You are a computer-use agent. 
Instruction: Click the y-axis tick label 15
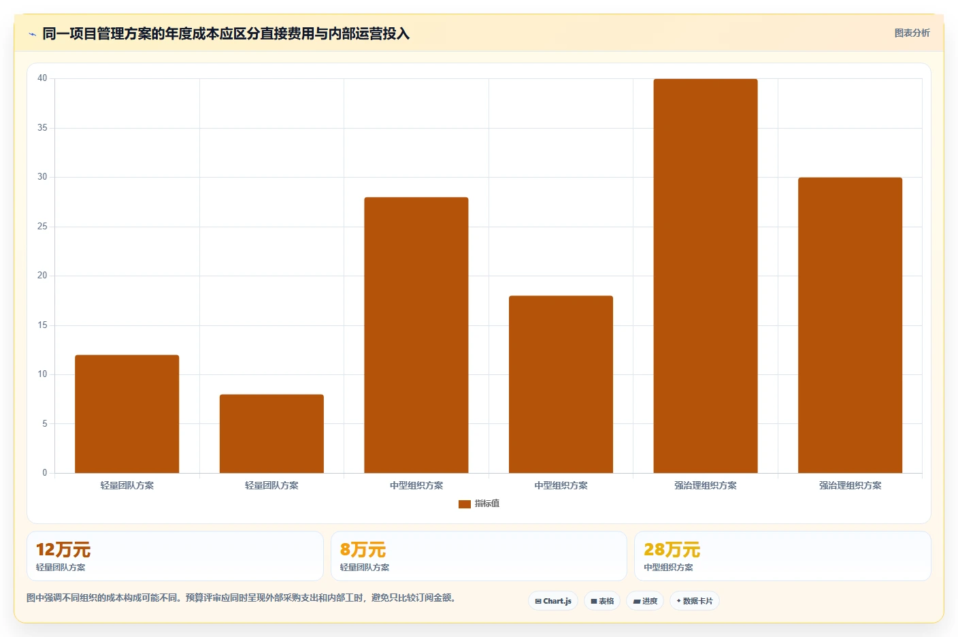[x=42, y=325]
